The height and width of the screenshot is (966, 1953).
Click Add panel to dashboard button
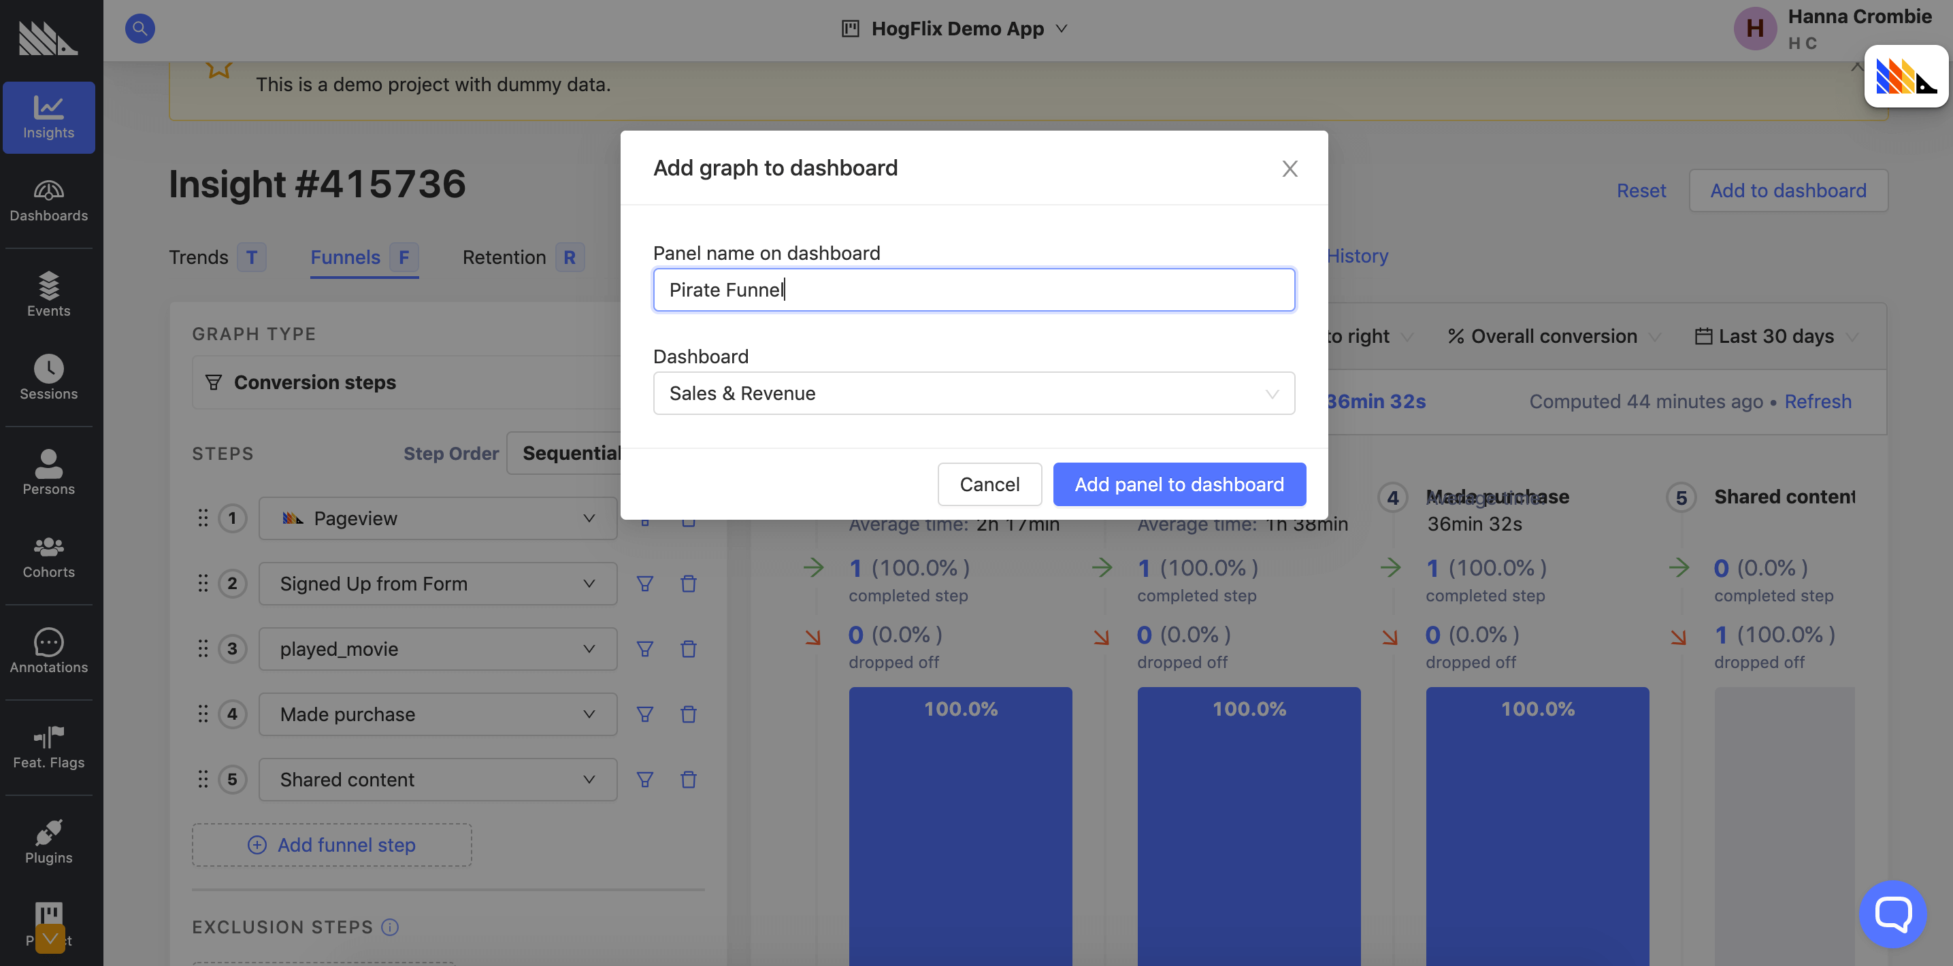point(1178,484)
